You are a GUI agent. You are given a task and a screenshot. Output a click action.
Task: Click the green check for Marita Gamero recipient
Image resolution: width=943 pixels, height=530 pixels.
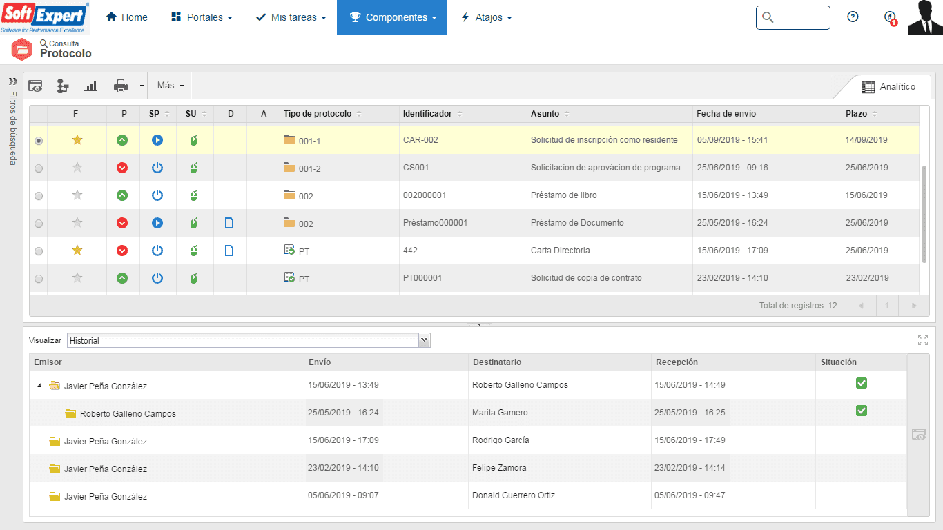pyautogui.click(x=861, y=411)
